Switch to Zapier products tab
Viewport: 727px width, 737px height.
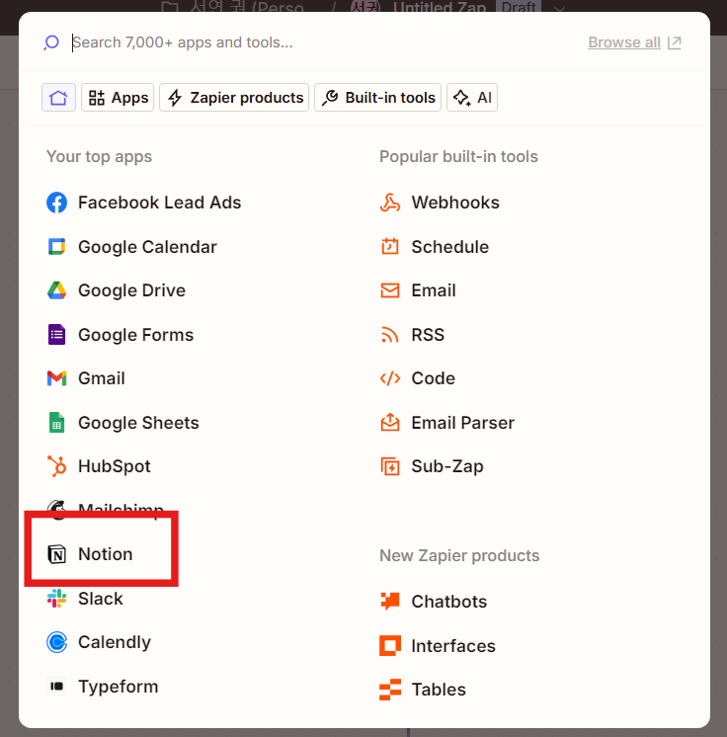point(234,97)
